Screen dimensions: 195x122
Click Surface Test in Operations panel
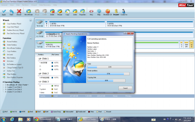pyautogui.click(x=11, y=71)
